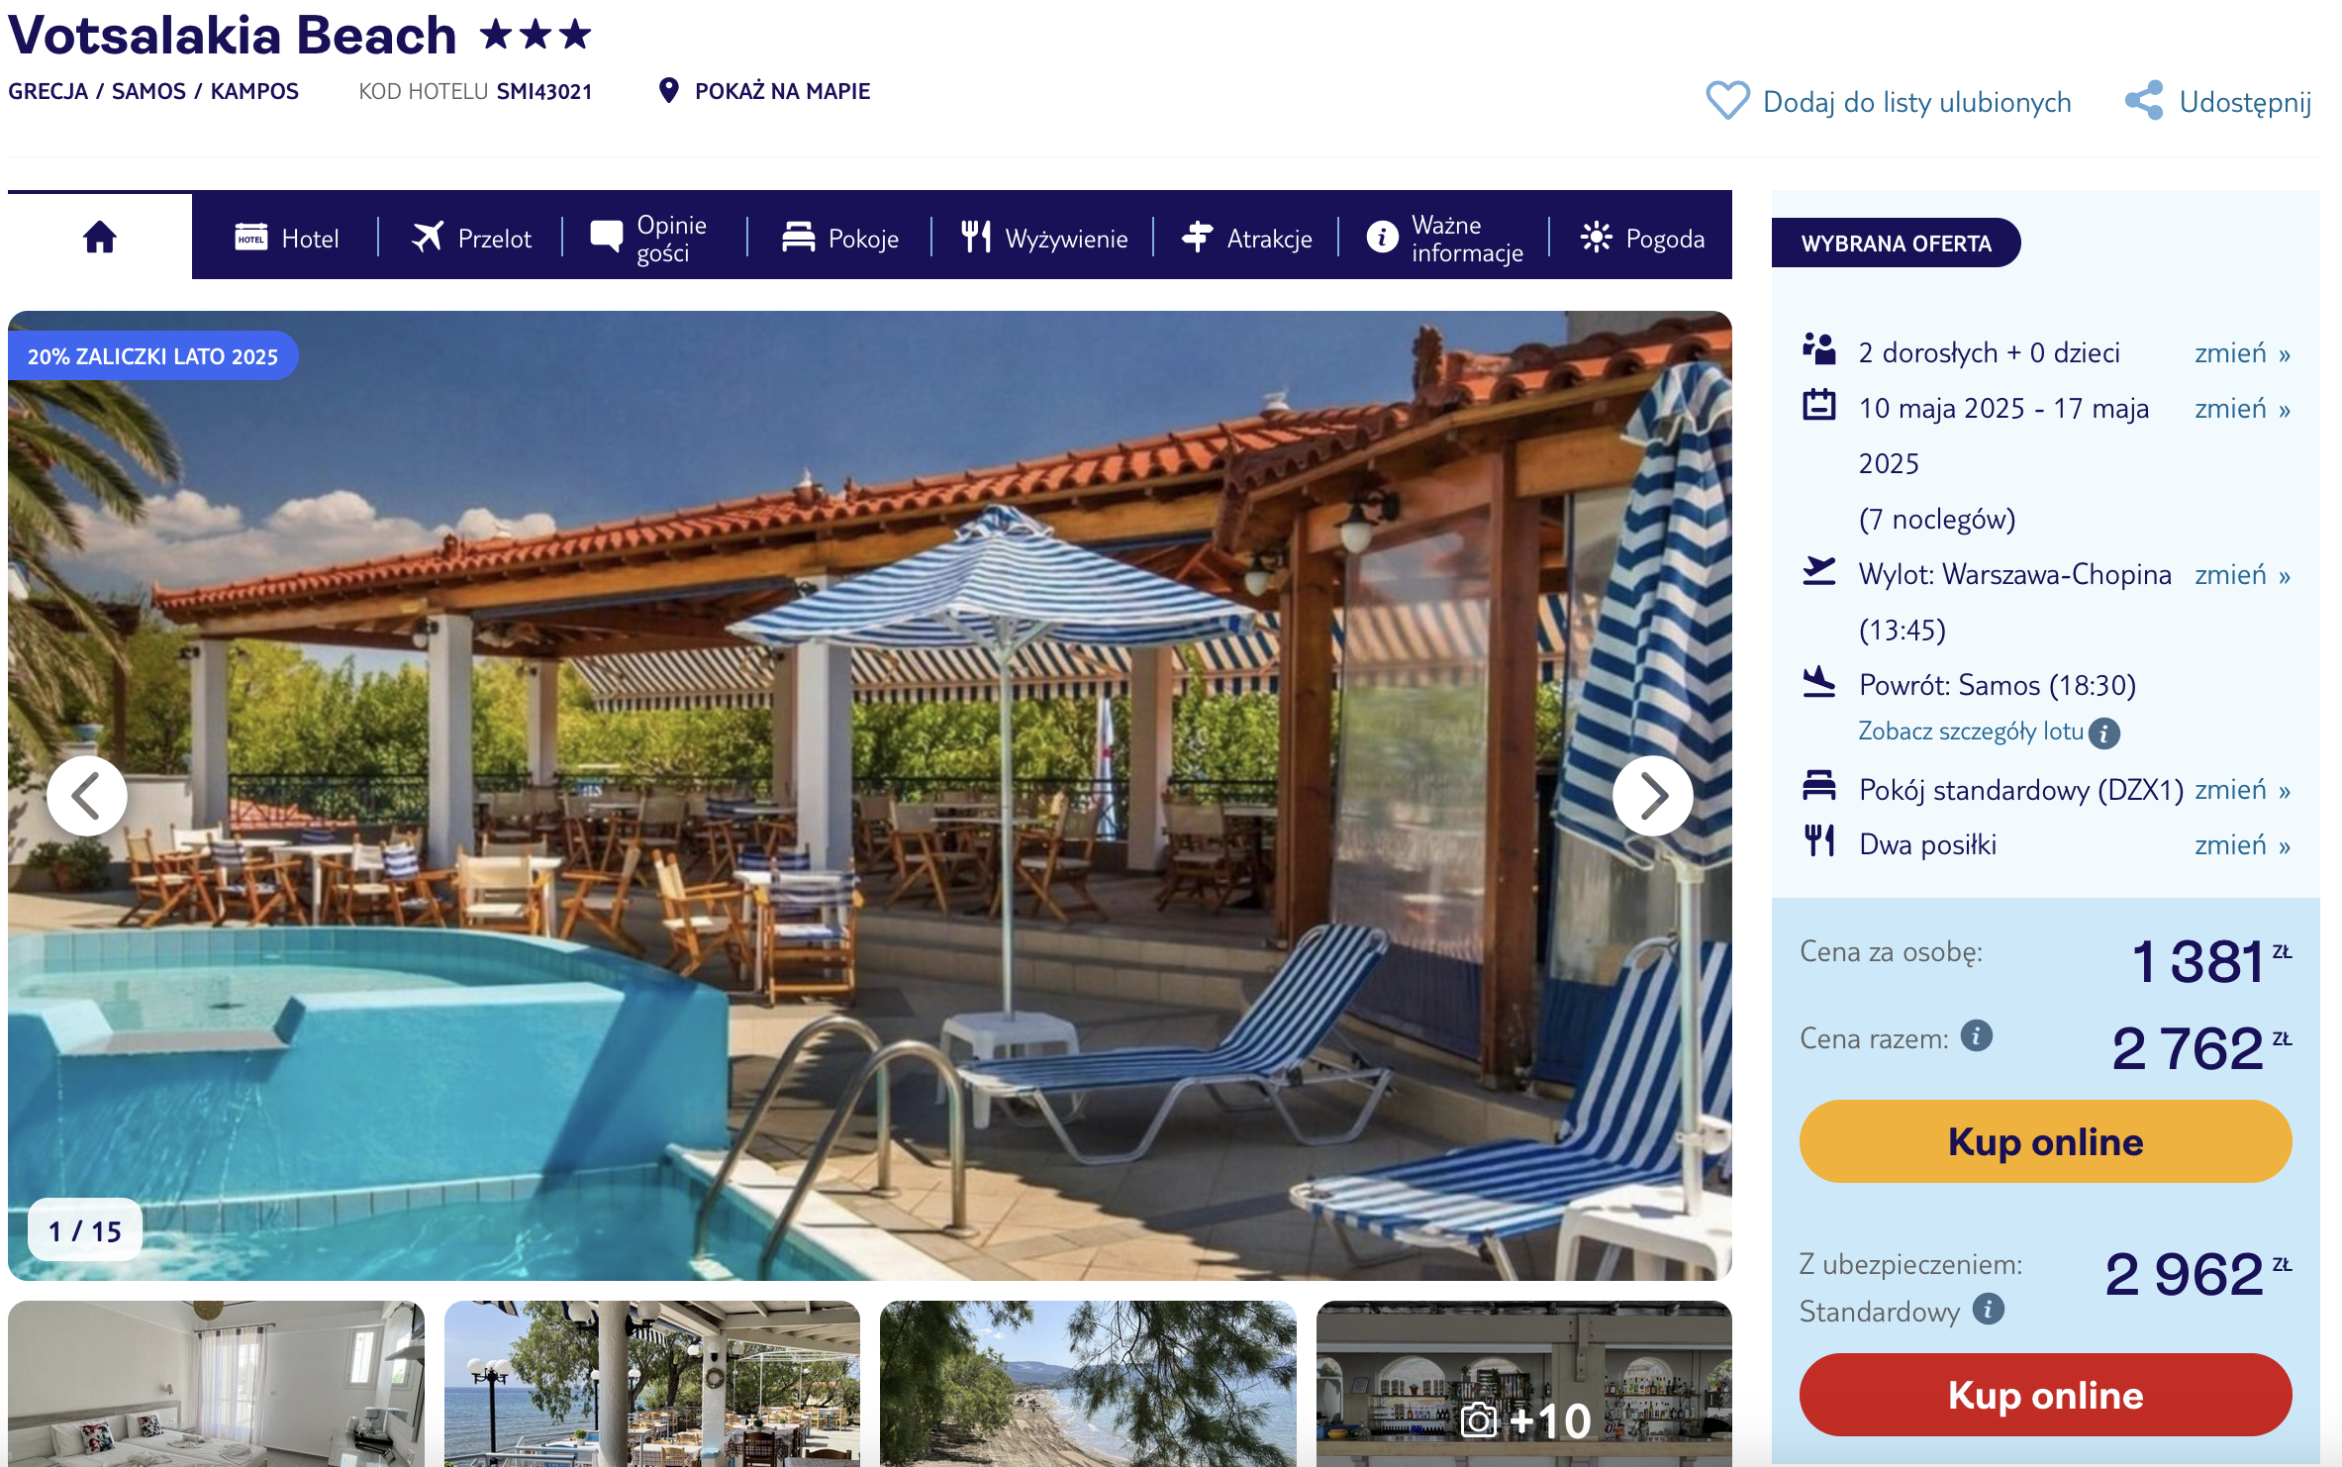
Task: Click the red Kup online button
Action: tap(2045, 1395)
